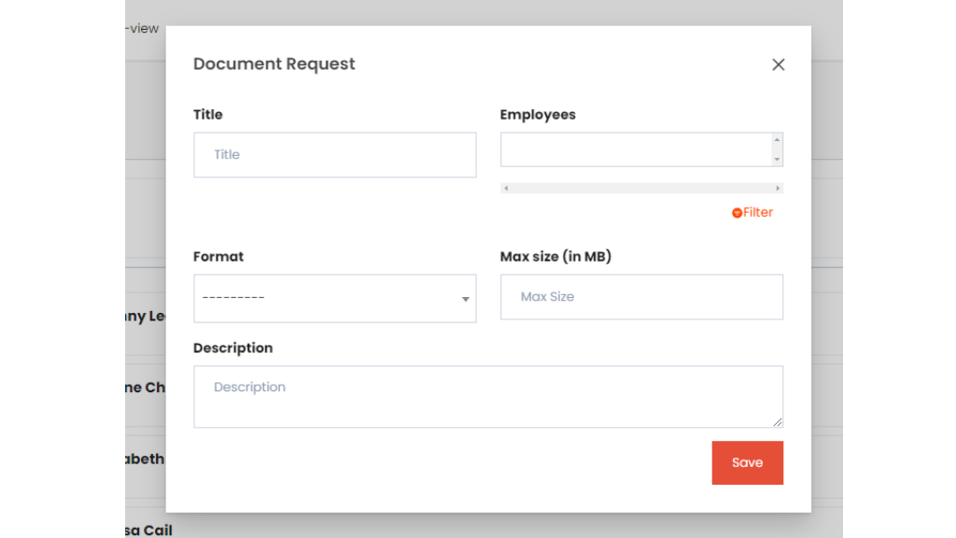Click the Max Size input field
This screenshot has height=538, width=956.
(641, 297)
